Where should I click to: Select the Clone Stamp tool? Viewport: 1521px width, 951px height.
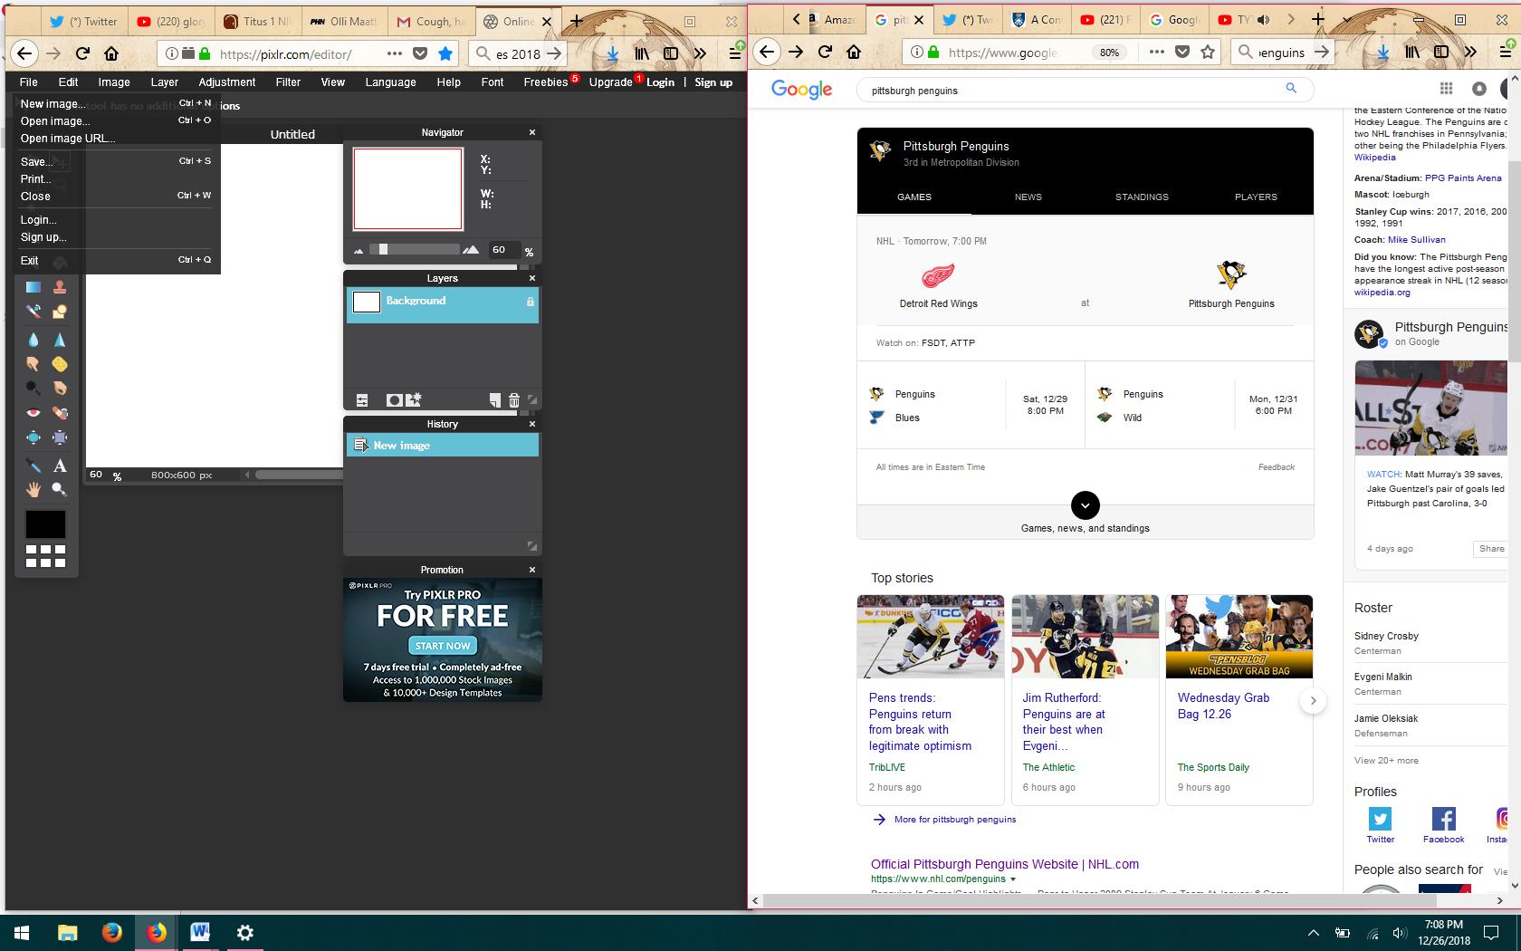(60, 287)
